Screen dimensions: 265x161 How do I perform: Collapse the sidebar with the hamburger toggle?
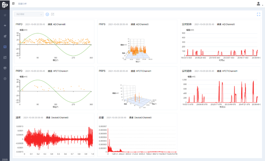coord(13,4)
